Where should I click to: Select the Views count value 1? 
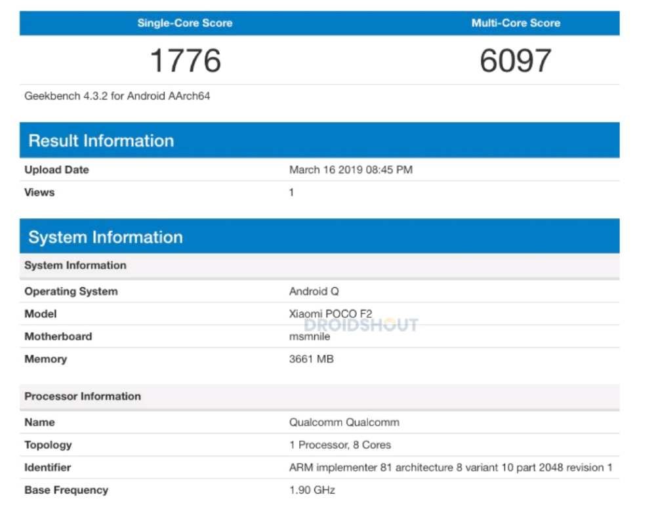291,192
